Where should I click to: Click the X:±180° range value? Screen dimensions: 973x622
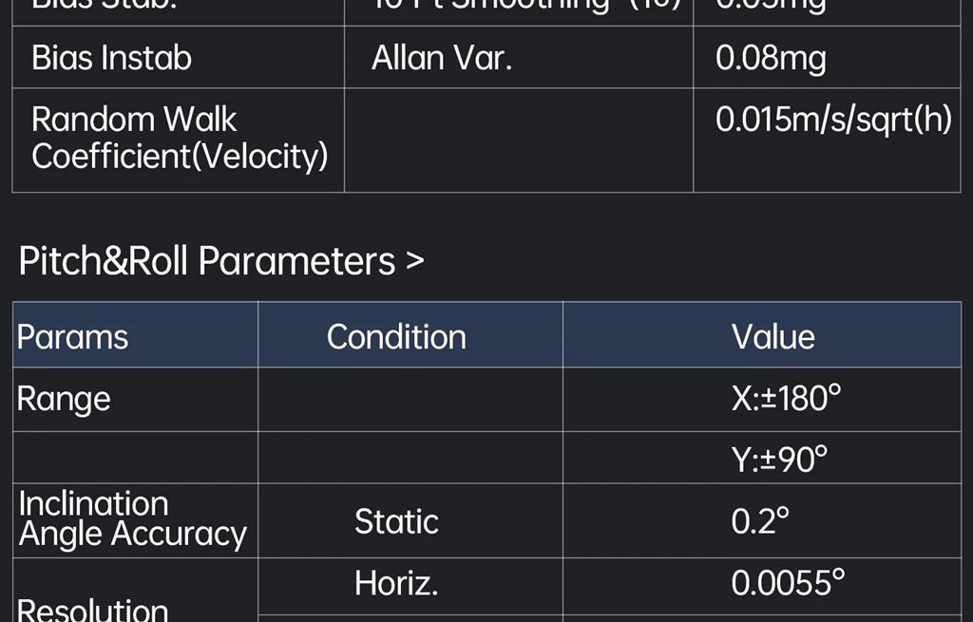tap(786, 400)
